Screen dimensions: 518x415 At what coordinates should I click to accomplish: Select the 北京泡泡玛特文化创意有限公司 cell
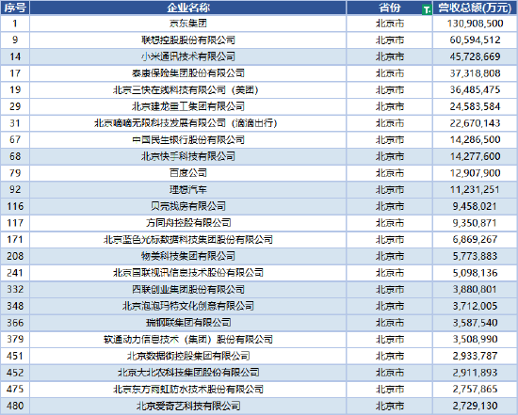188,306
